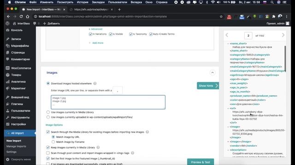Select Use images uploaded in wp-content/uploads radio
295x165 pixels.
point(48,117)
